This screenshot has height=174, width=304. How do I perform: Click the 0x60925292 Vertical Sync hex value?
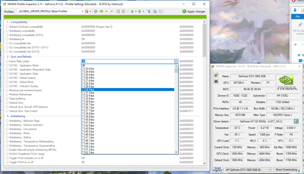coord(186,103)
